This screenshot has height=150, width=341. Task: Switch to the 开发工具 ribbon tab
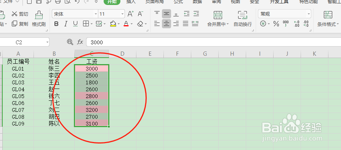point(279,2)
